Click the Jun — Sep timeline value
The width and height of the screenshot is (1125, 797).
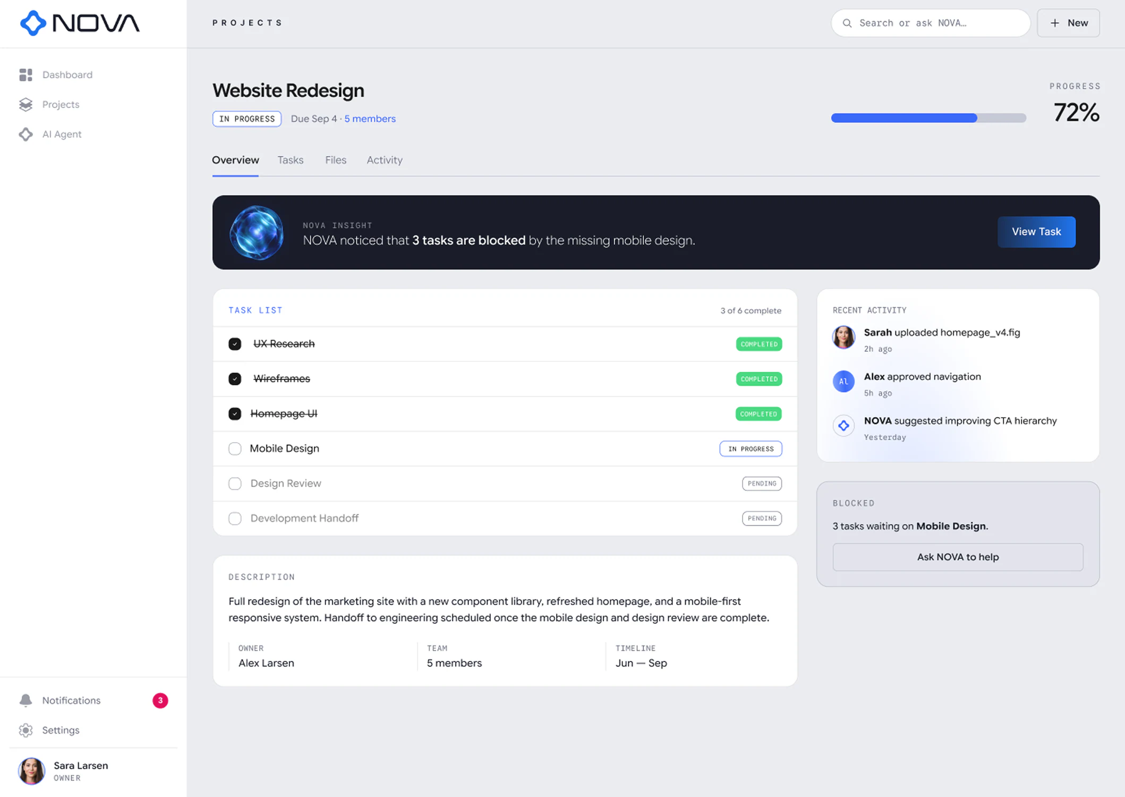pos(641,663)
